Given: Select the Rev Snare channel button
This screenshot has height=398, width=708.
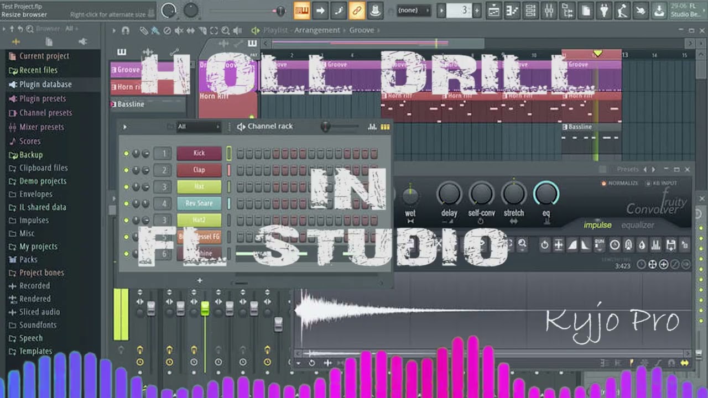Looking at the screenshot, I should coord(199,203).
